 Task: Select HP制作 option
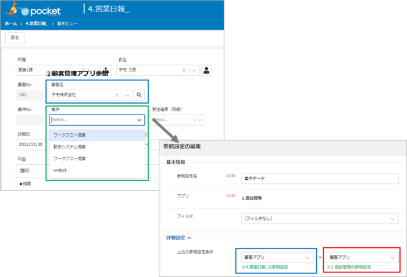(97, 171)
